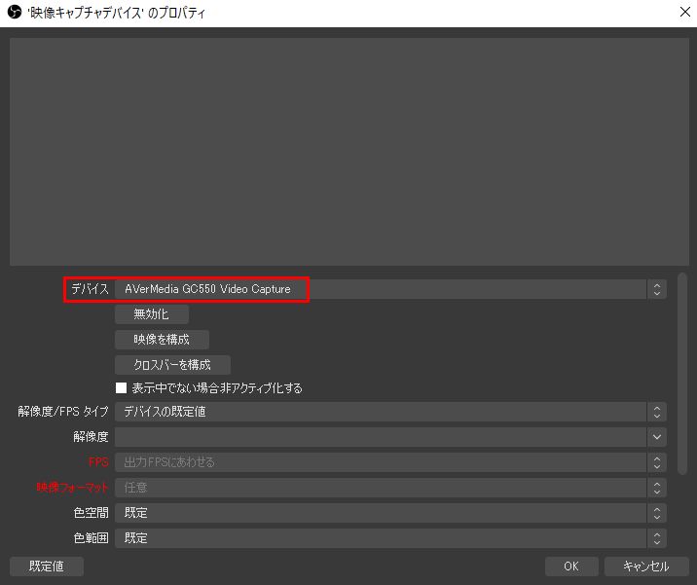Enable 表示中でない場合非アクティブ化する checkbox
Viewport: 697px width, 585px height.
coord(121,388)
